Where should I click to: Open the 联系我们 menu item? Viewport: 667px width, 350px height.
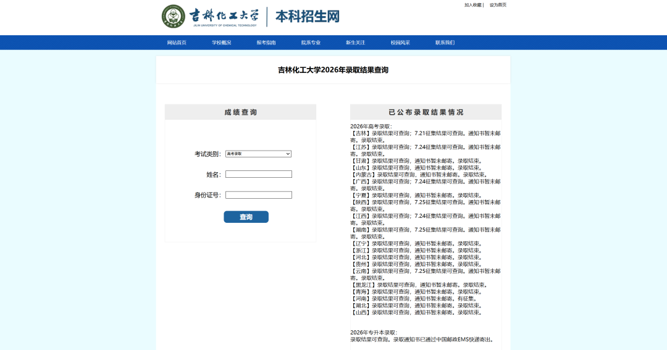coord(445,43)
